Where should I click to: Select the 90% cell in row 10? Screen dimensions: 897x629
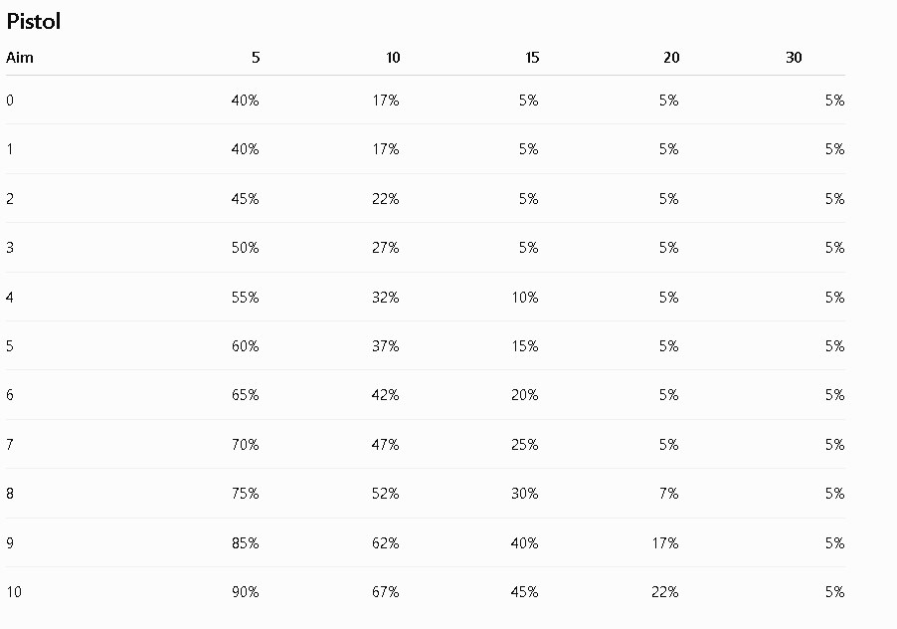pos(245,592)
